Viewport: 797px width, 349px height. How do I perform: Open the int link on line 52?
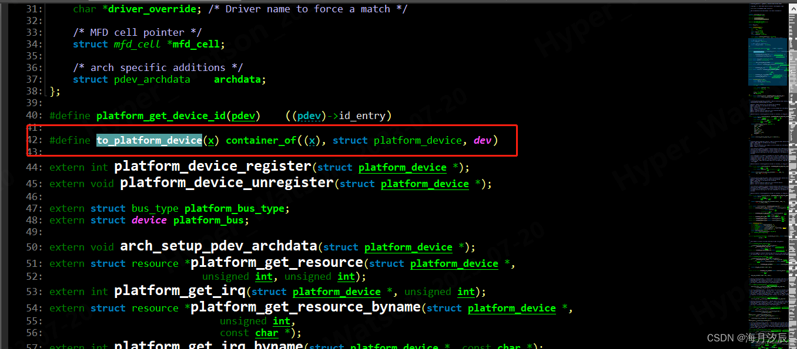[x=263, y=276]
